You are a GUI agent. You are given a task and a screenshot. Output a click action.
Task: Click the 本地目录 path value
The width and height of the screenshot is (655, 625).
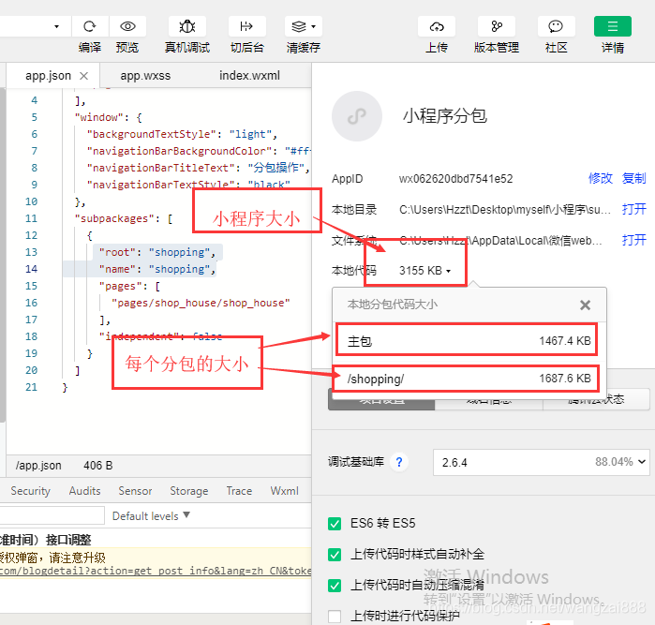coord(505,209)
